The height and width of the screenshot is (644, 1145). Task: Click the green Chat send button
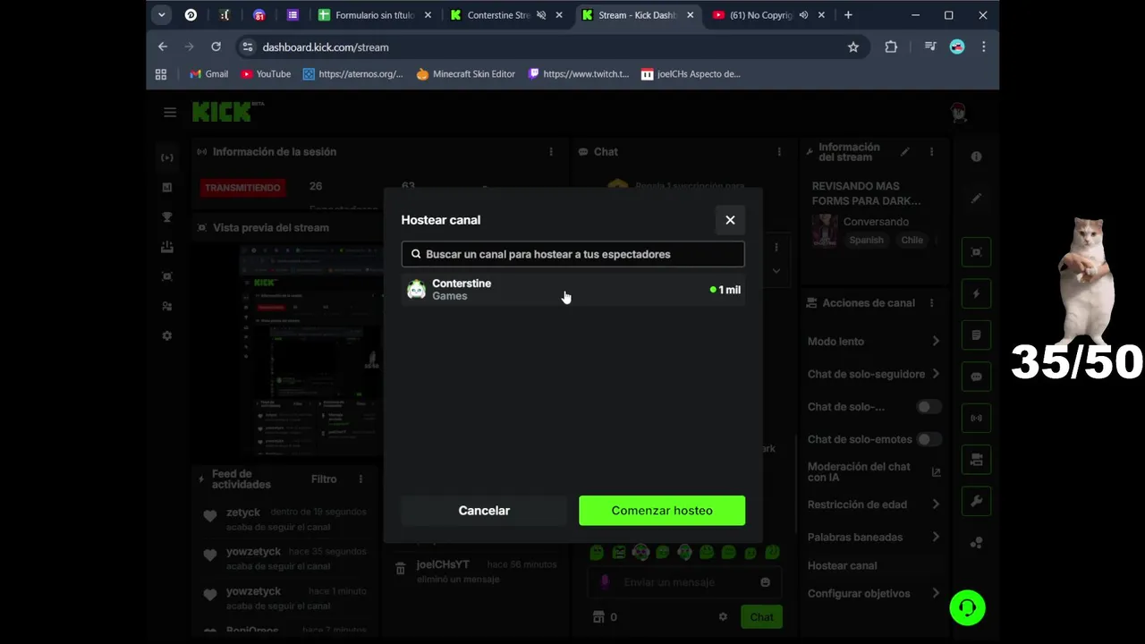[x=761, y=617]
